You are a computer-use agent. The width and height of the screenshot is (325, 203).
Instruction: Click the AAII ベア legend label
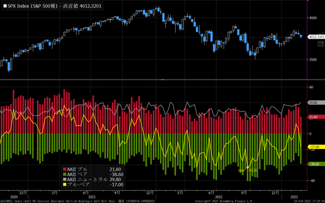coord(77,174)
